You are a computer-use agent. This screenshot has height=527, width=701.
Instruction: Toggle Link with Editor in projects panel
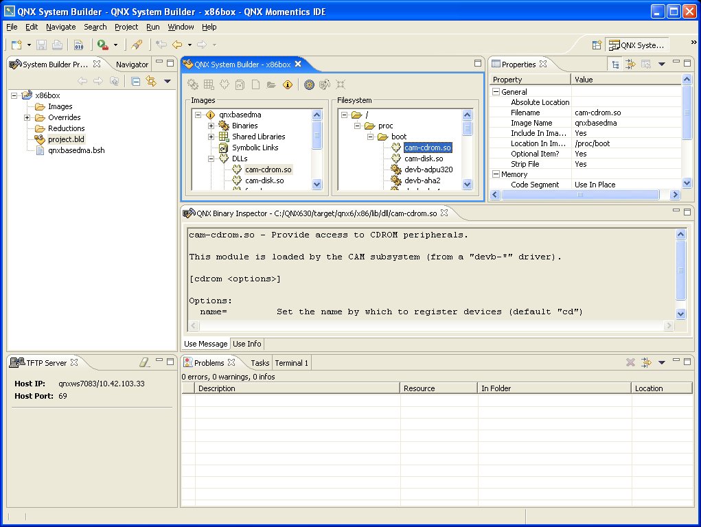[151, 82]
